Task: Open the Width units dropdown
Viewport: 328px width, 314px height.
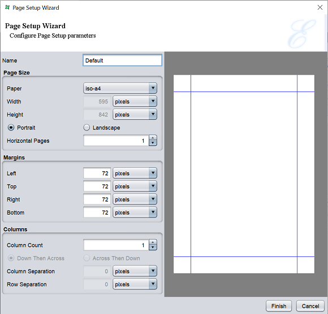Action: pos(135,101)
